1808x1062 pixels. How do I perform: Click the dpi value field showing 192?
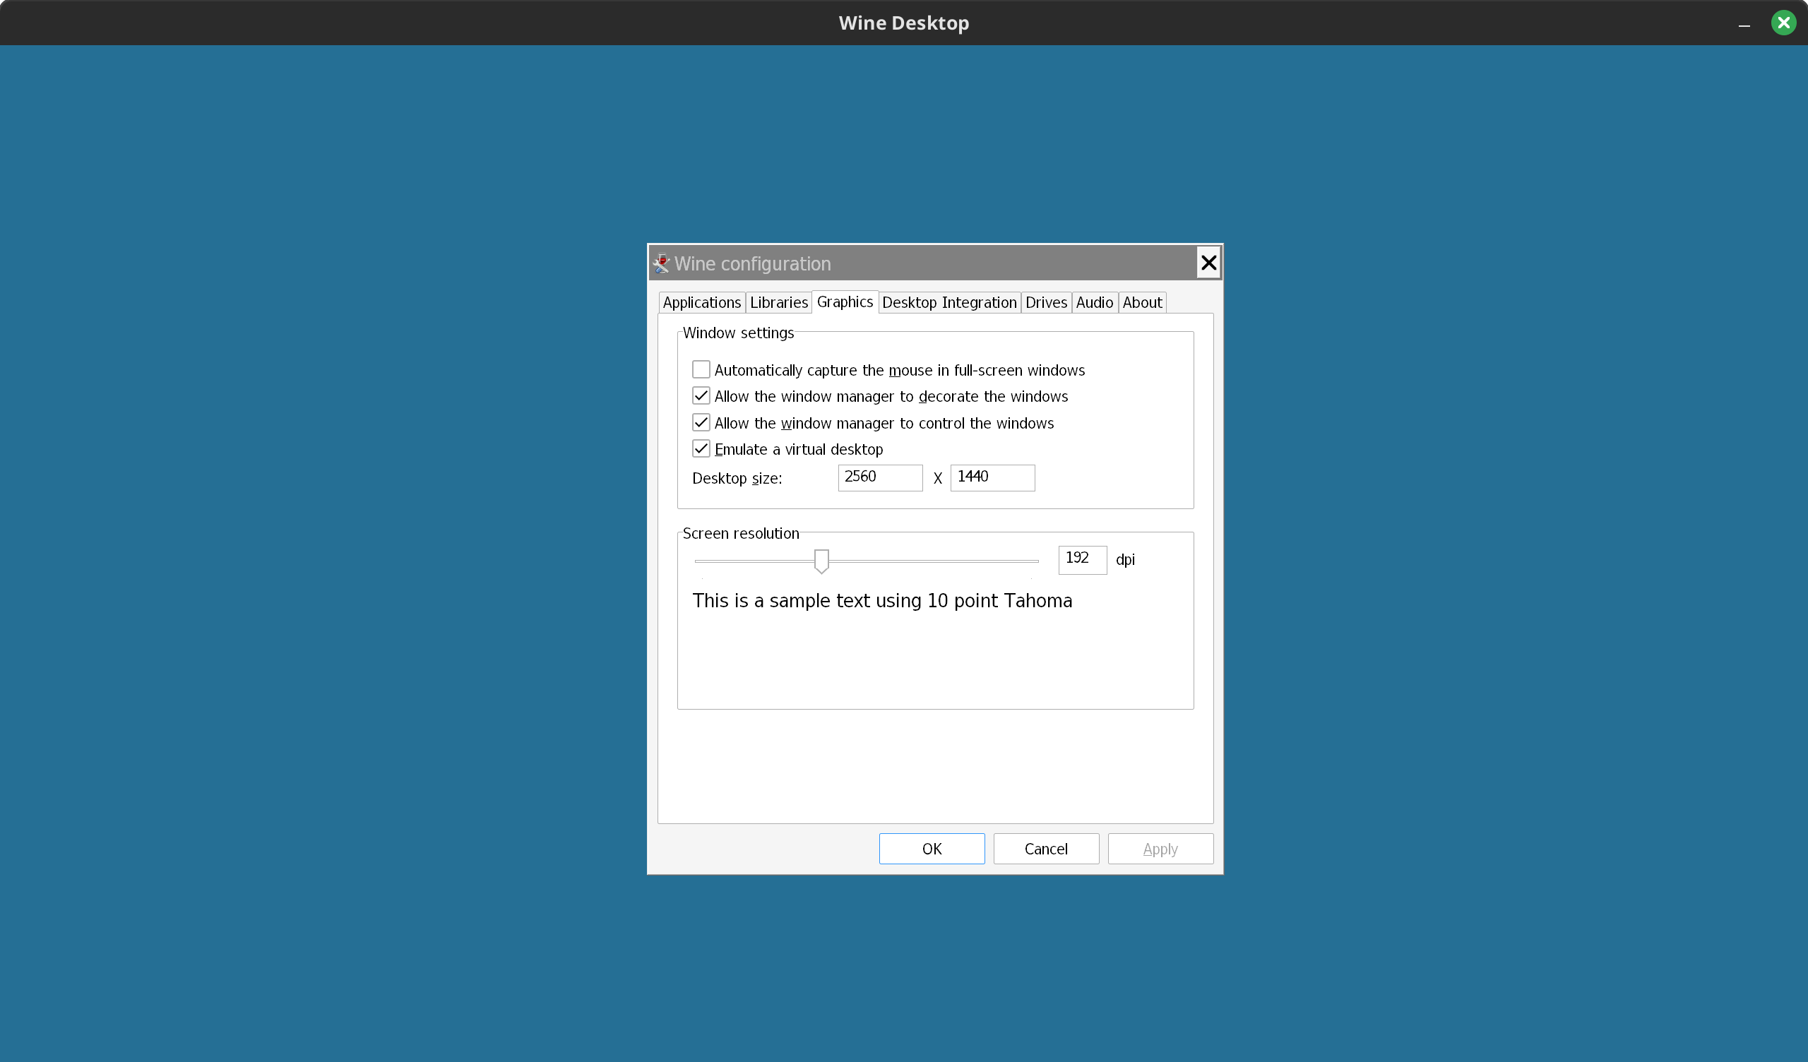1081,559
